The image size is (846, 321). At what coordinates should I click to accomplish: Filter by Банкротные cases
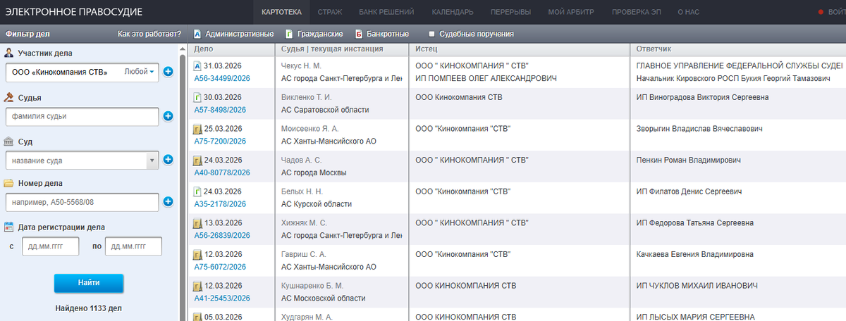click(x=384, y=34)
